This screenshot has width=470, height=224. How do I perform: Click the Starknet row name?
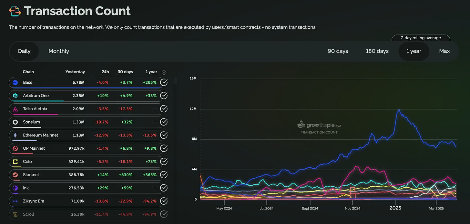coord(31,175)
